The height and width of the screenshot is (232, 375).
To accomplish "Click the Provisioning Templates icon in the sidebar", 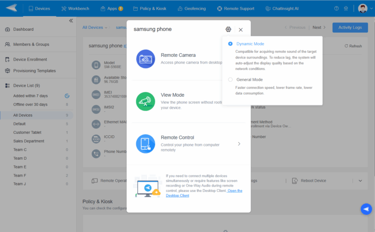I will pyautogui.click(x=8, y=71).
